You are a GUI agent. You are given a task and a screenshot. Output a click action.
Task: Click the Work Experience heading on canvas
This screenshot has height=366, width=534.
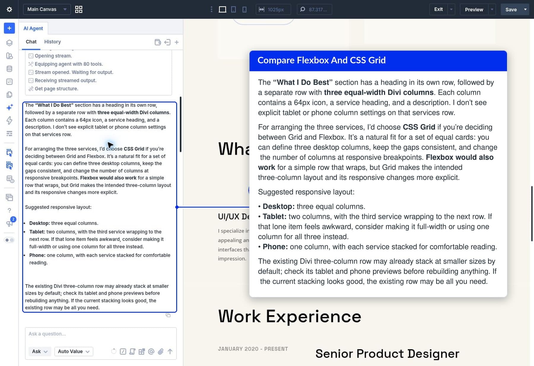[290, 316]
